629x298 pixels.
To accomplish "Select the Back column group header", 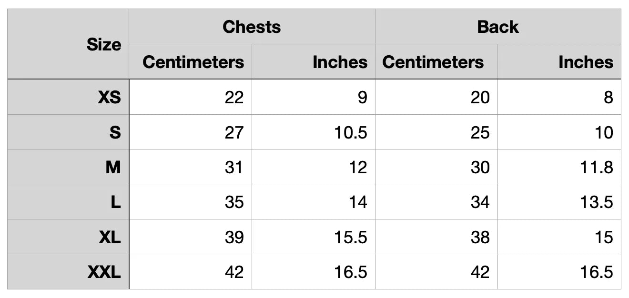I will 497,27.
